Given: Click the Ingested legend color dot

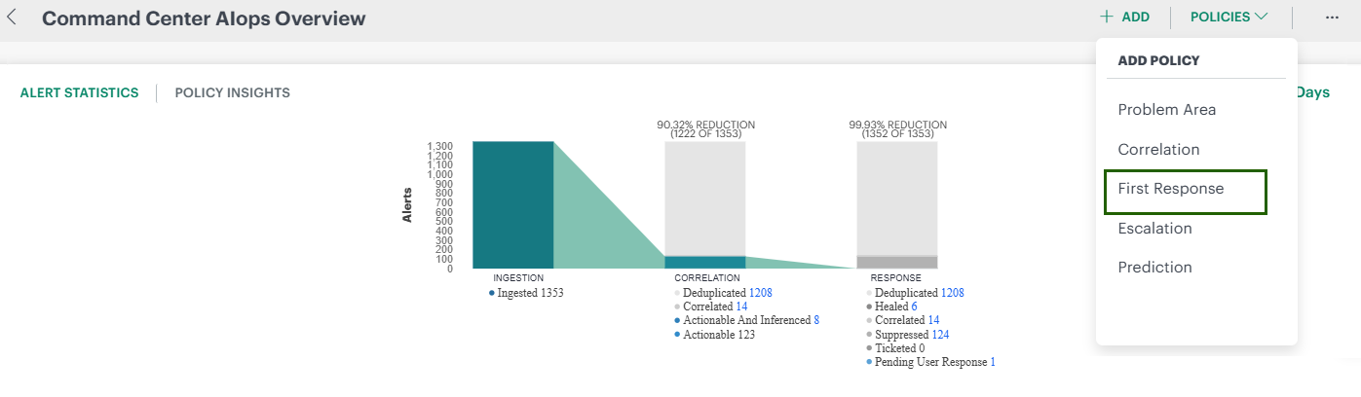Looking at the screenshot, I should (492, 292).
